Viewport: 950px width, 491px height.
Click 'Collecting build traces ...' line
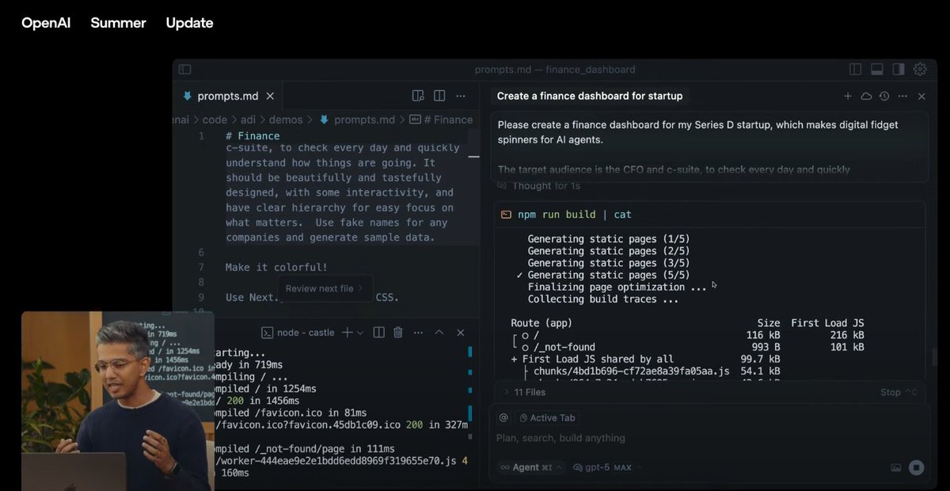603,299
